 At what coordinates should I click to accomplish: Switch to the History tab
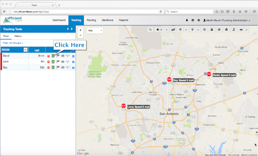coord(18,36)
